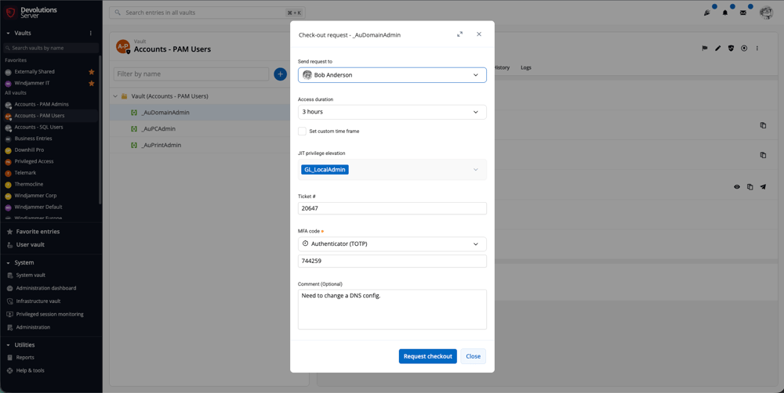Click the send paper plane icon

(x=763, y=187)
